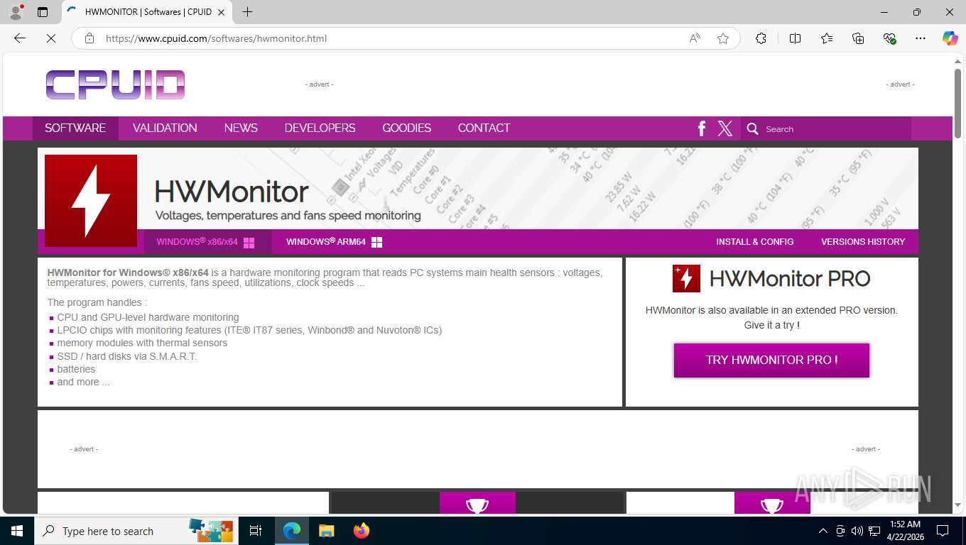966x545 pixels.
Task: Open VERSIONS HISTORY link
Action: [x=863, y=242]
